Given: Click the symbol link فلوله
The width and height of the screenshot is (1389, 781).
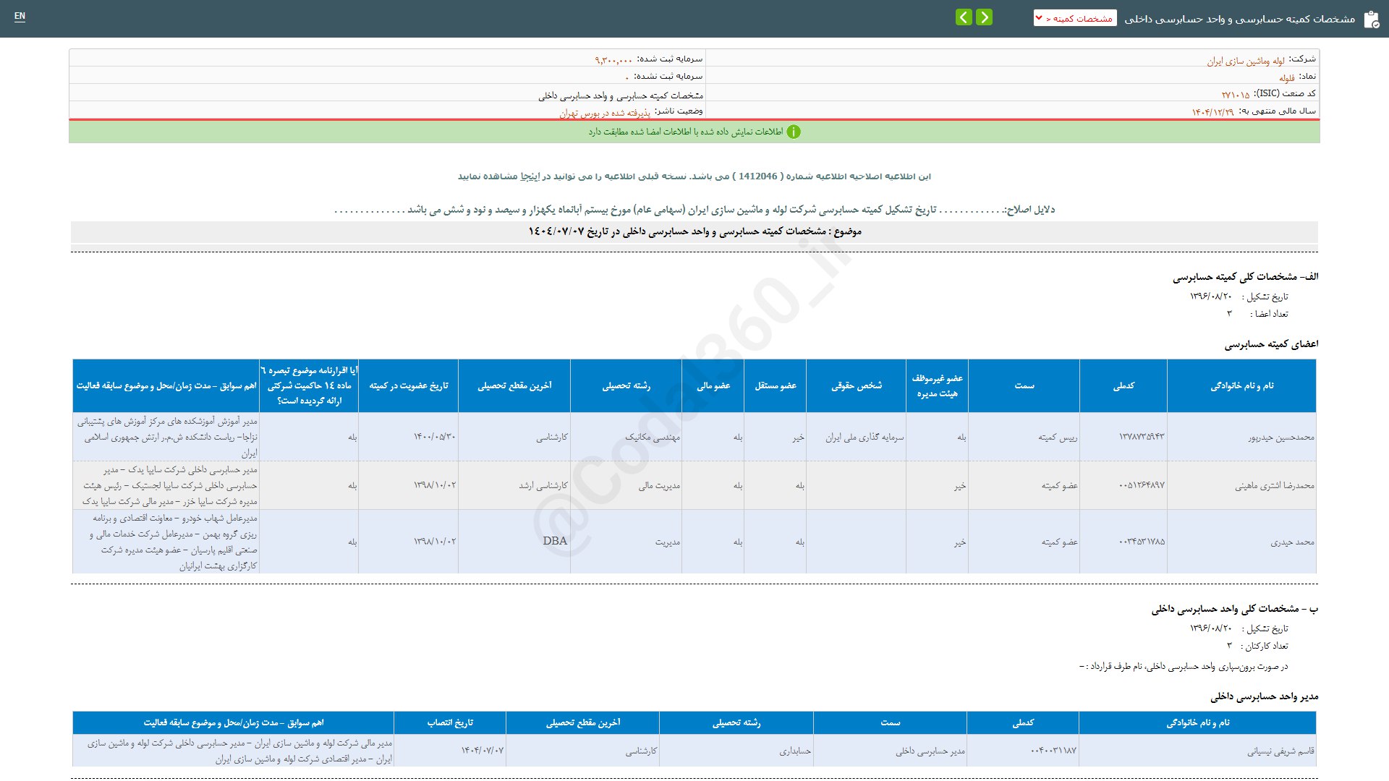Looking at the screenshot, I should 1286,78.
